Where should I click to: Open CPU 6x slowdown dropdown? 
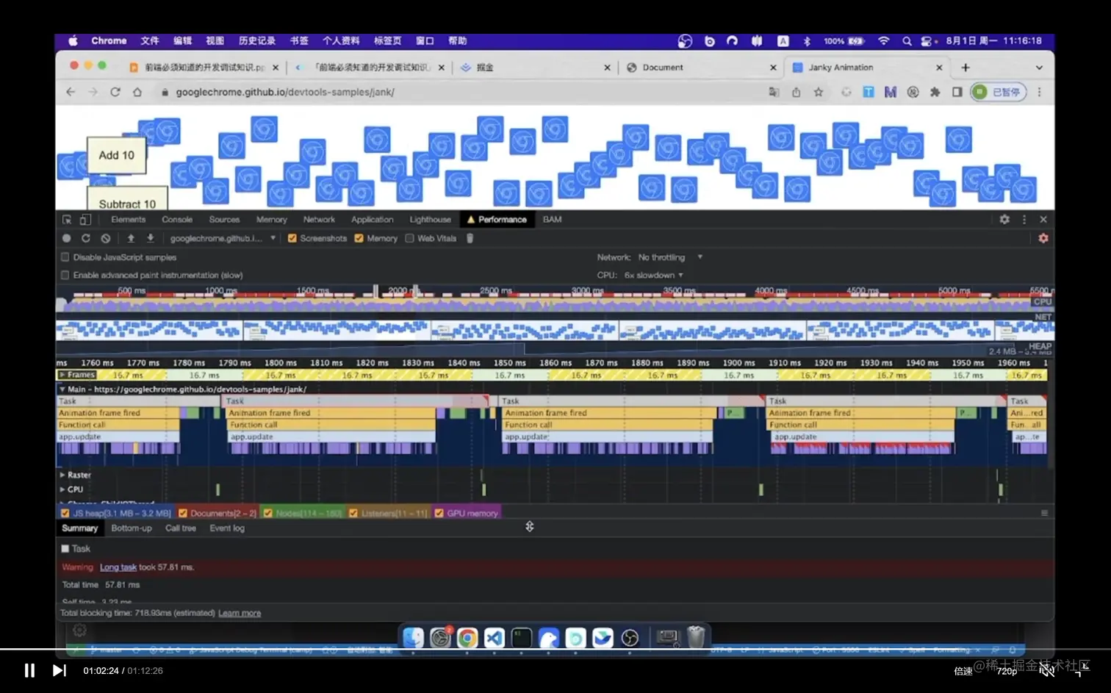pos(654,275)
